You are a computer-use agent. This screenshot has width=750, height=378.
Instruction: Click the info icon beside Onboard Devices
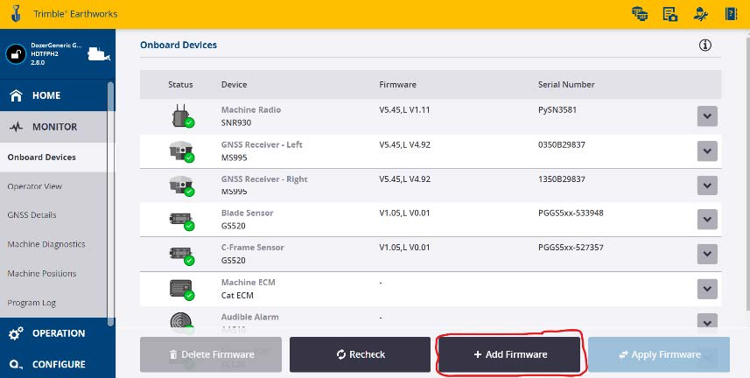tap(705, 45)
